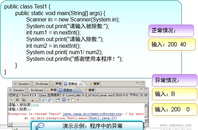Click the 'Scanner in = new Scanner' code line

[73, 20]
